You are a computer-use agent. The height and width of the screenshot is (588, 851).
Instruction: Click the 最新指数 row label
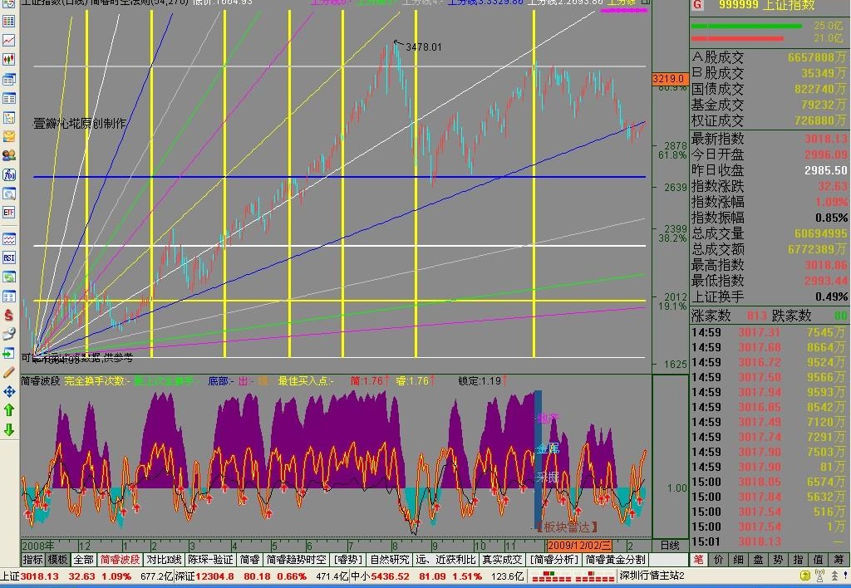pyautogui.click(x=717, y=139)
